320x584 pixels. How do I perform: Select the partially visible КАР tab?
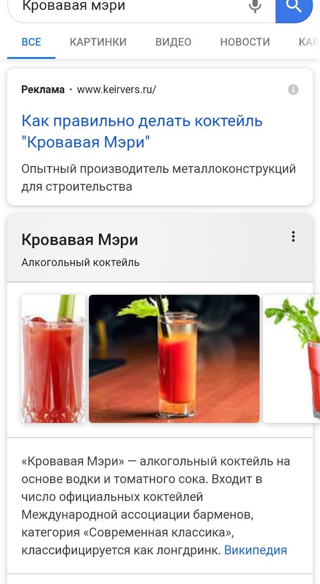point(309,42)
